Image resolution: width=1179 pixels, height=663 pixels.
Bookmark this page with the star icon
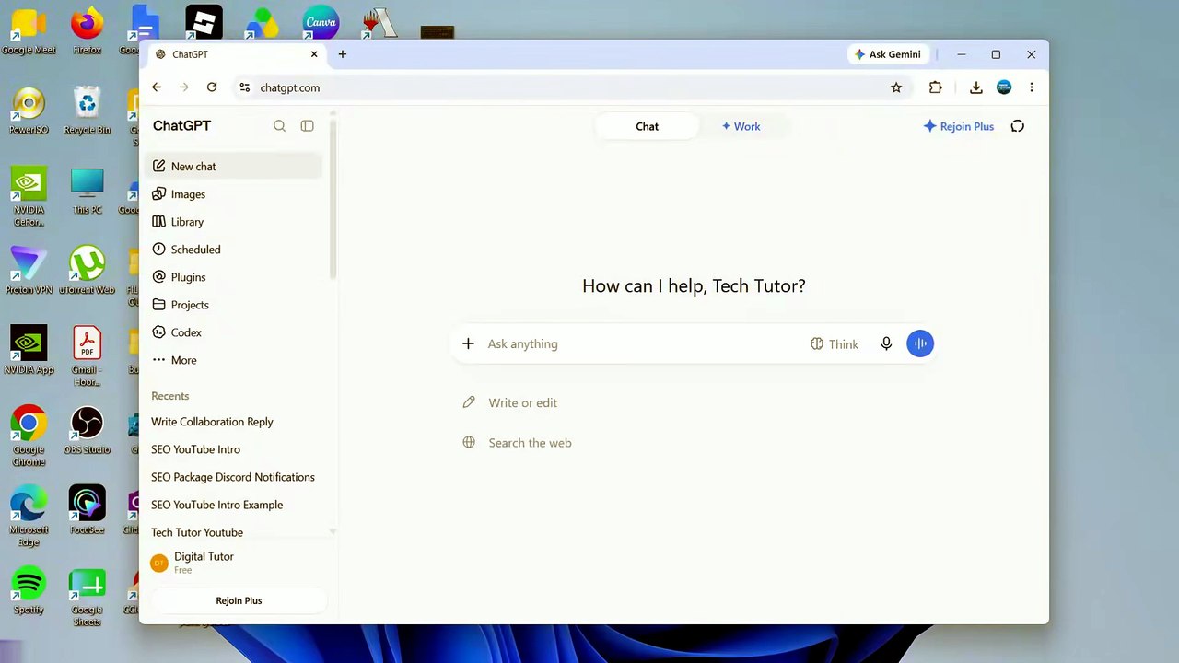tap(896, 87)
